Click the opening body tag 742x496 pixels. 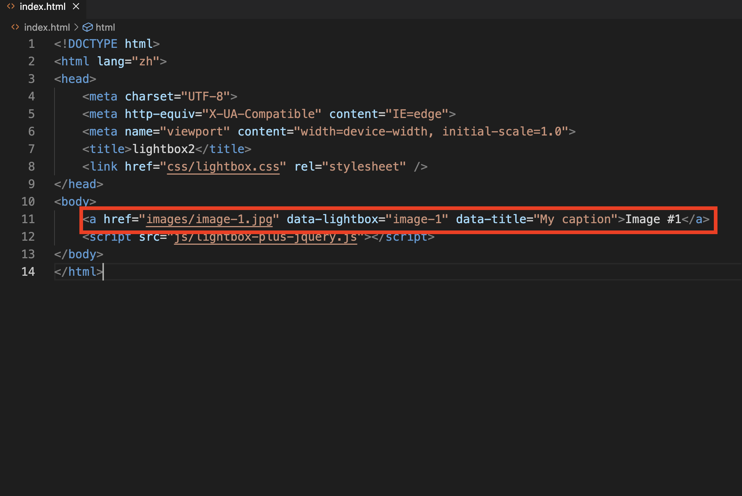point(75,202)
